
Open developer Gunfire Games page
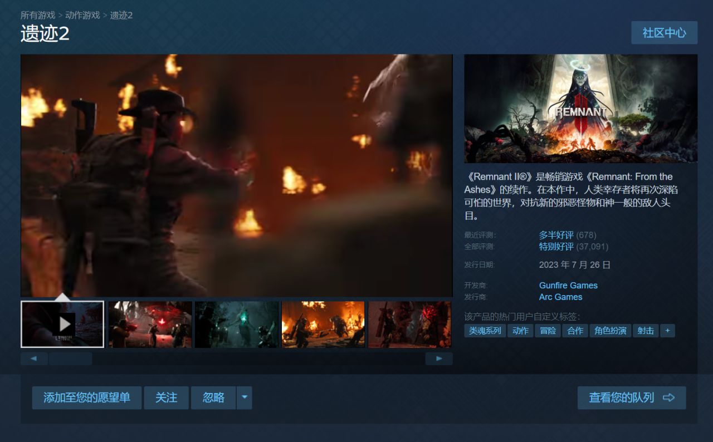point(568,286)
